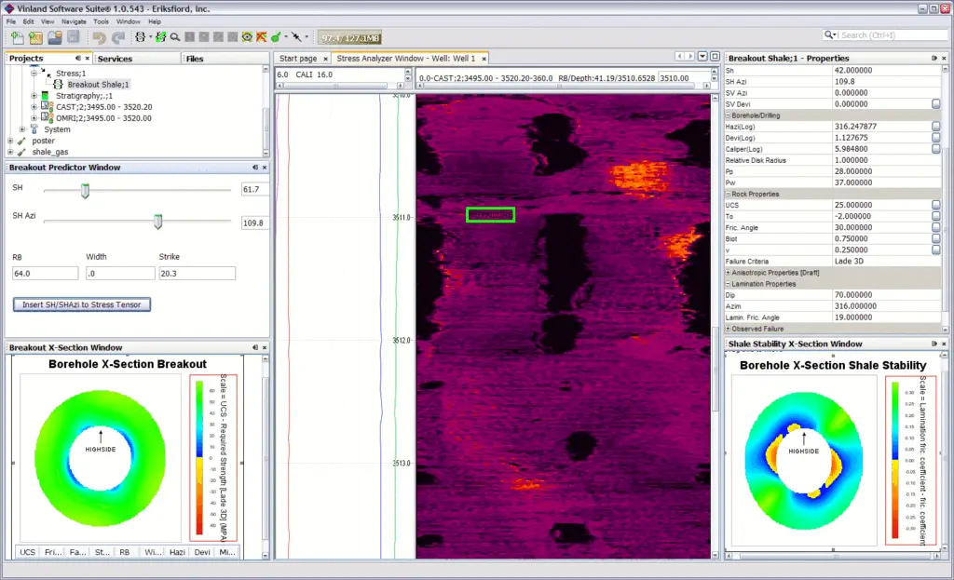
Task: Expand the Observed Failure section
Action: coord(729,329)
